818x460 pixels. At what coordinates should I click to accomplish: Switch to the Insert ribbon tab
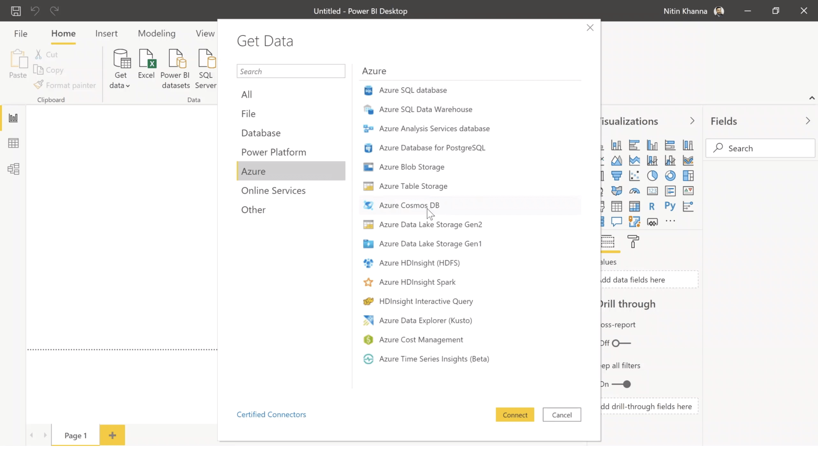(x=106, y=33)
